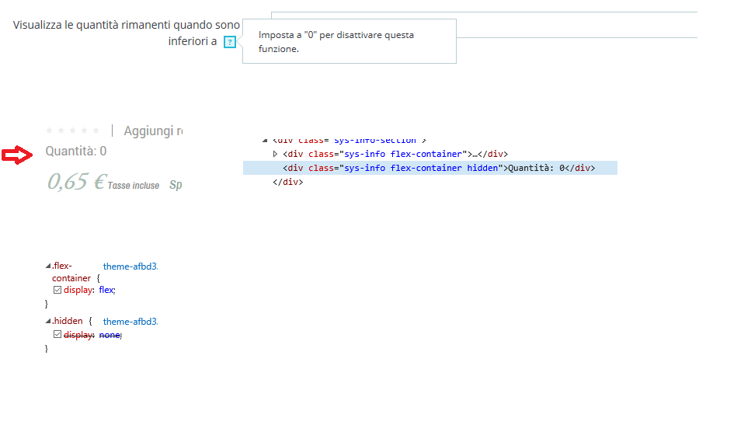Uncheck the display: flex property checkbox

point(57,290)
